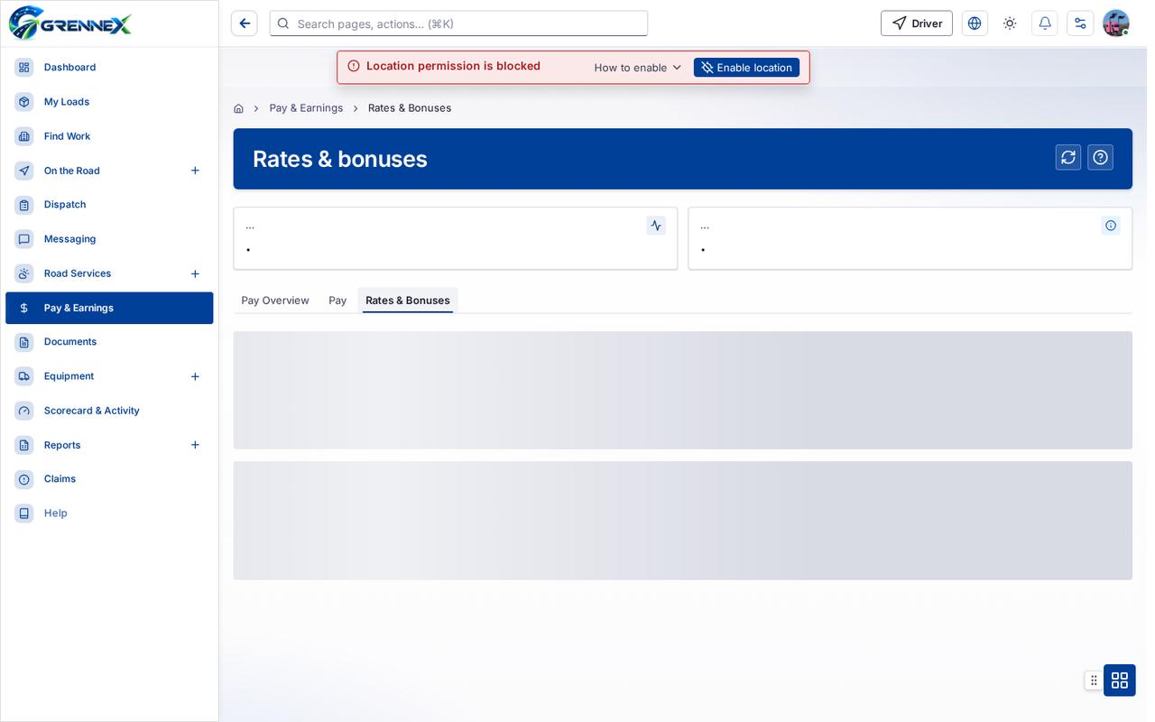Switch to the Pay tab
1155x722 pixels.
pyautogui.click(x=337, y=301)
